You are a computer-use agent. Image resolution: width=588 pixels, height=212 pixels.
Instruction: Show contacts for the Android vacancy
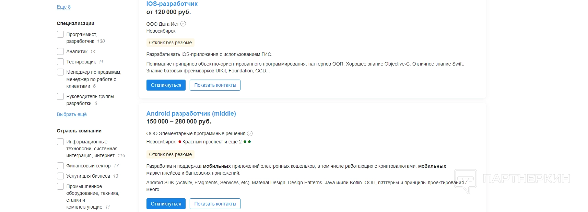215,204
